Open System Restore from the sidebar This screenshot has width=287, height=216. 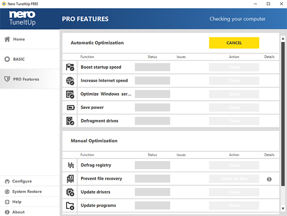(x=27, y=192)
